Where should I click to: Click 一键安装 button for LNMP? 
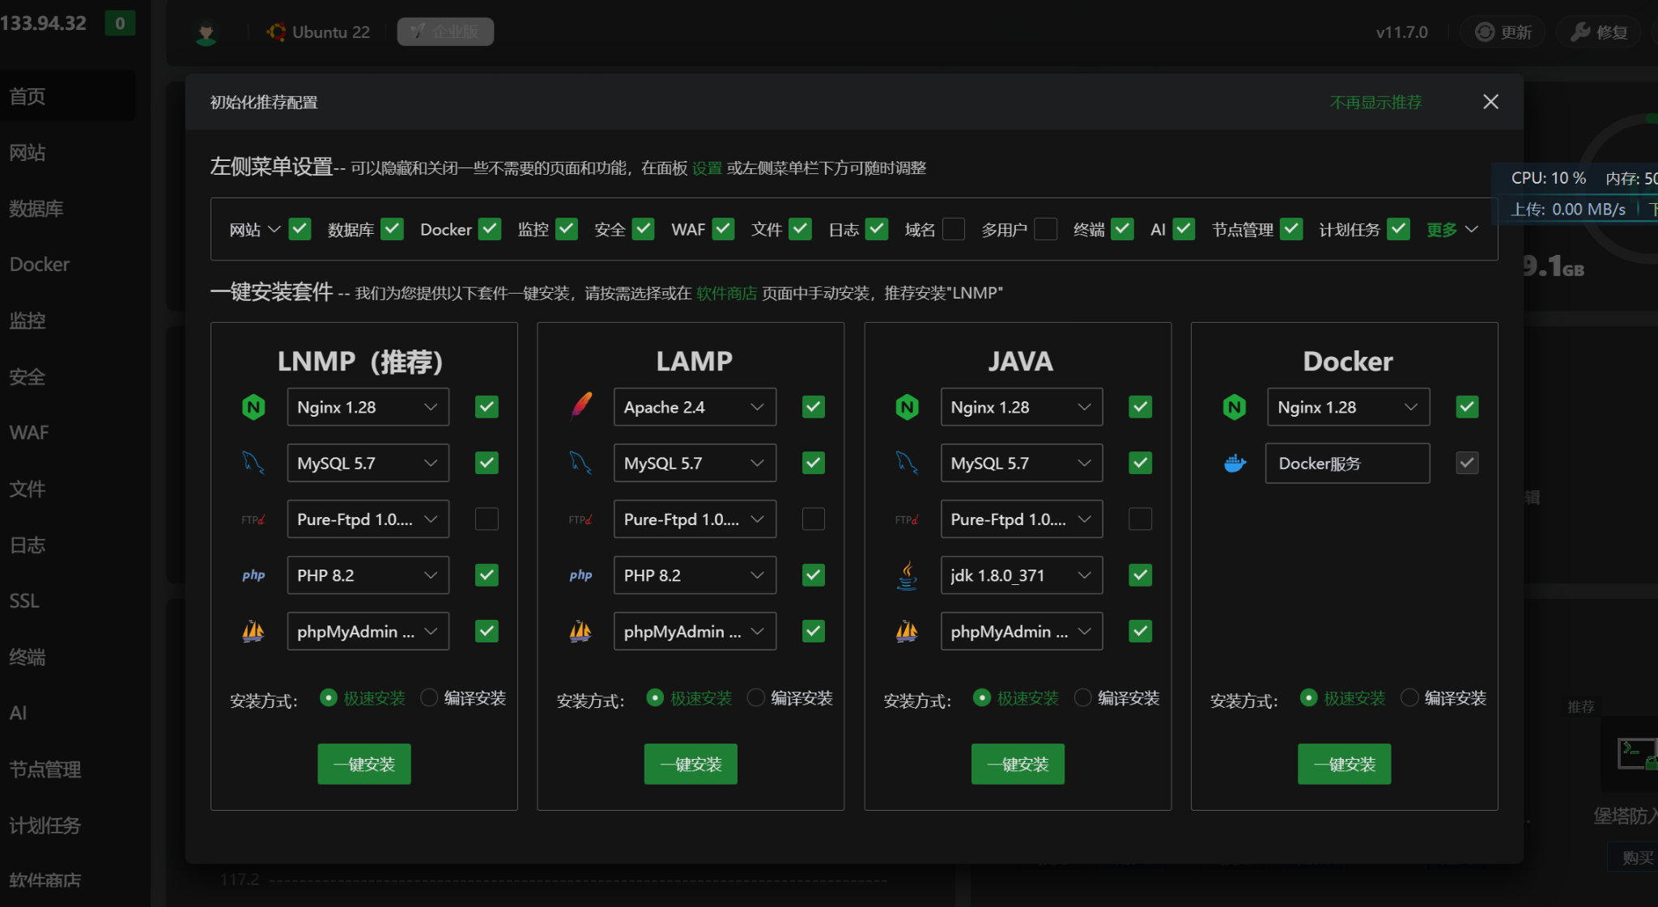[x=364, y=764]
